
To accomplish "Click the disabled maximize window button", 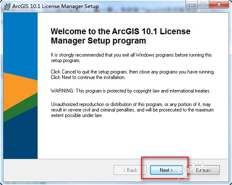I will (203, 5).
